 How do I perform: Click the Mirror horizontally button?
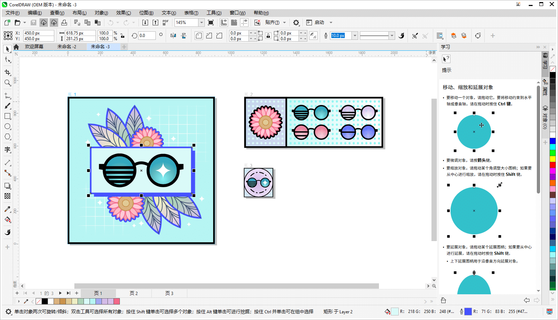click(x=173, y=36)
